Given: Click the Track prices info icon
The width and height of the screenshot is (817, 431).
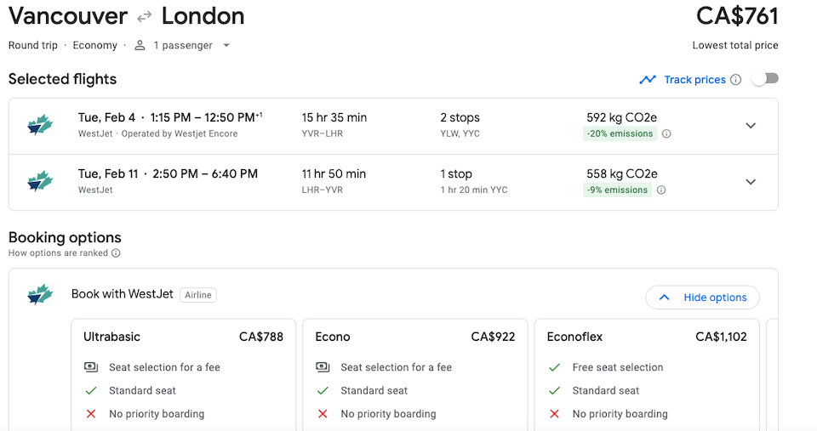Looking at the screenshot, I should pos(735,80).
